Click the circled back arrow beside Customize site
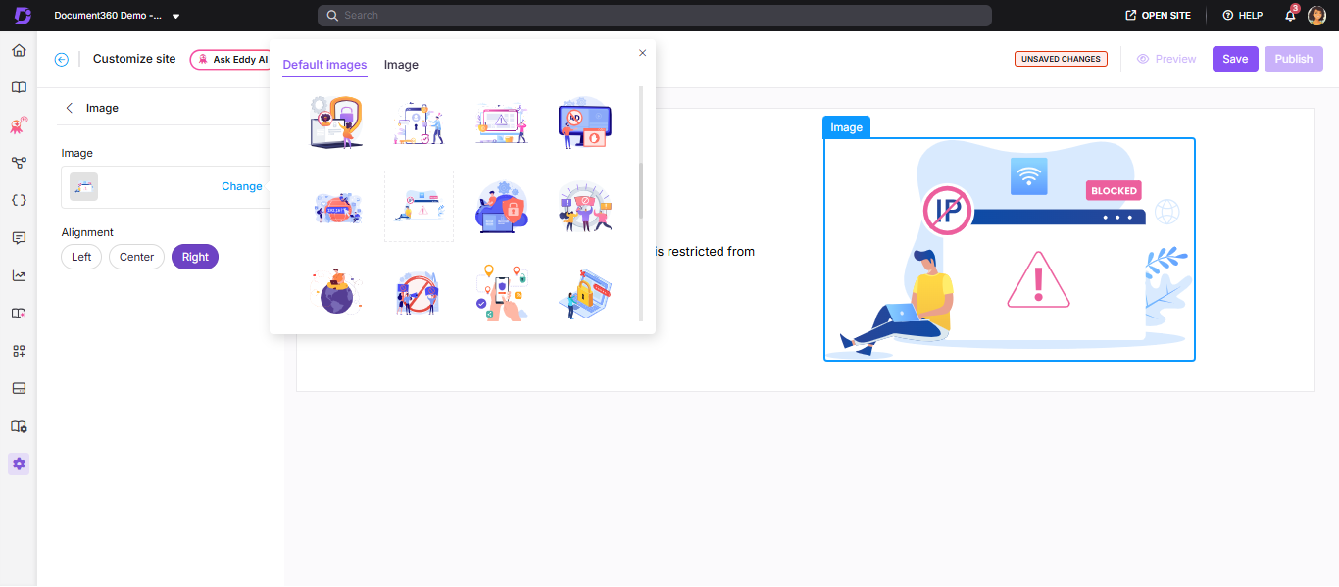This screenshot has height=587, width=1339. (x=62, y=59)
